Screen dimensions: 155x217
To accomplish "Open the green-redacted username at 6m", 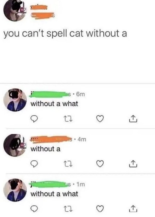I will pos(50,94).
